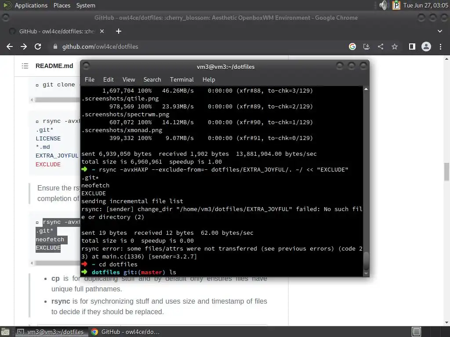Image resolution: width=450 pixels, height=337 pixels.
Task: Click the clock showing Tue Jun 27, 03:05
Action: [x=425, y=5]
